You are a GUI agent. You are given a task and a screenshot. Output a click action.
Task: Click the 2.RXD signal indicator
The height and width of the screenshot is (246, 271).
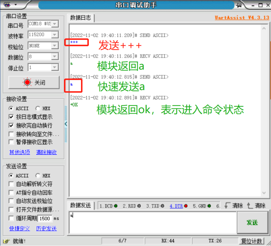coord(132,206)
